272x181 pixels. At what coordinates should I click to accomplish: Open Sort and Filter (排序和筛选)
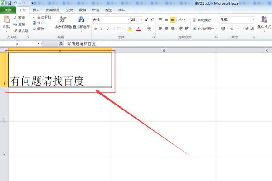[x=63, y=24]
